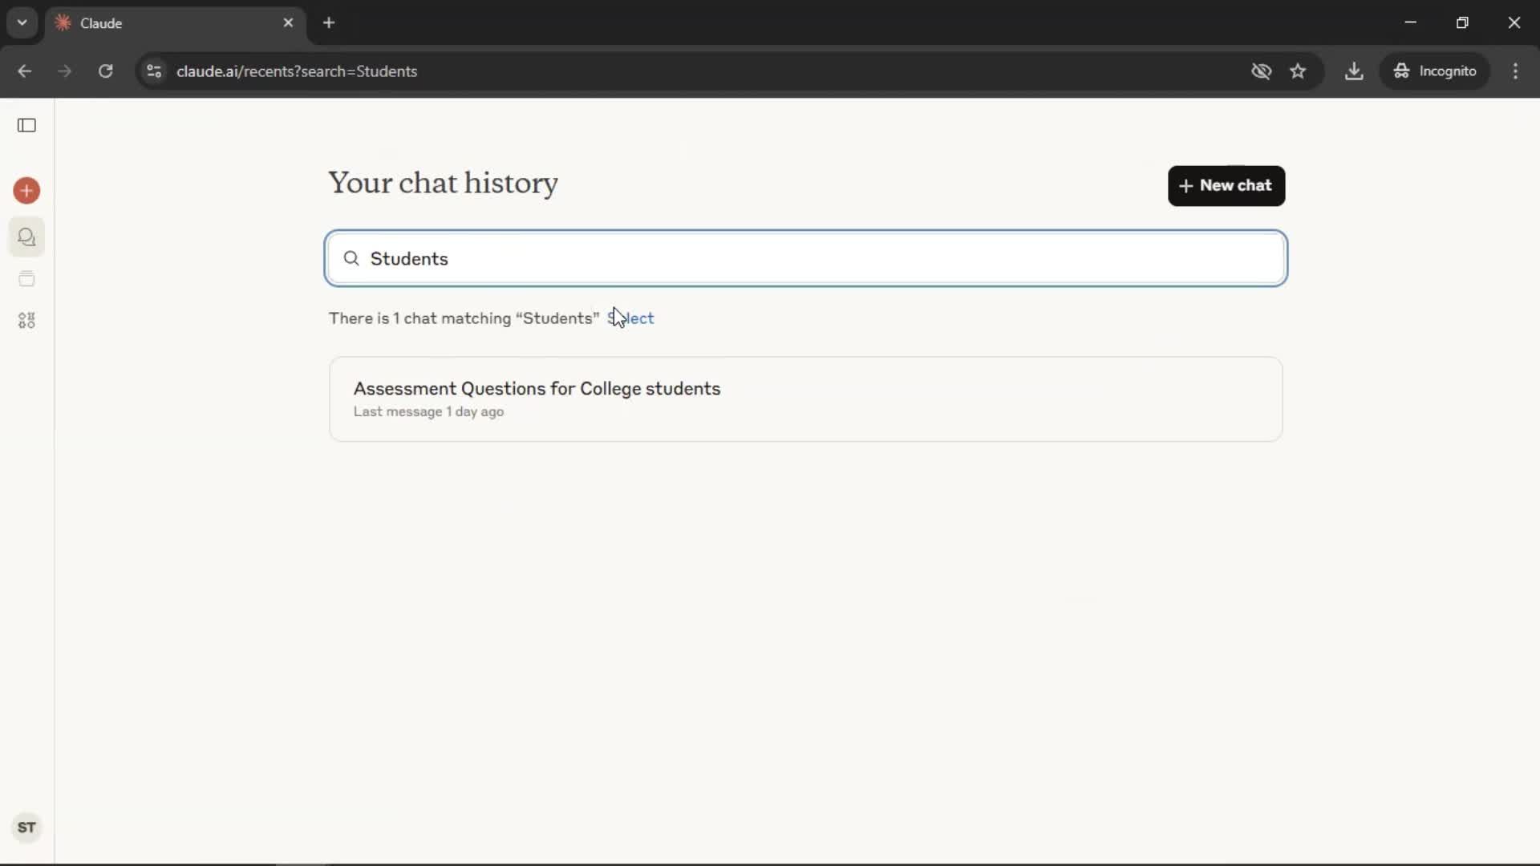
Task: Click the New chat button
Action: 1226,186
